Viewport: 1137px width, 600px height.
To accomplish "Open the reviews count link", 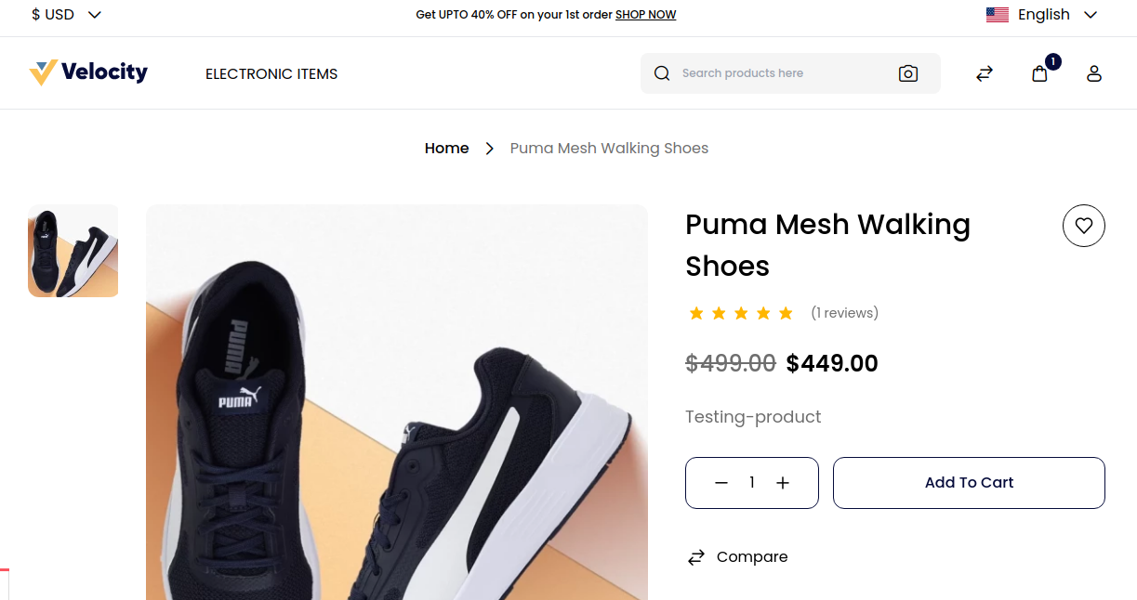I will 844,313.
